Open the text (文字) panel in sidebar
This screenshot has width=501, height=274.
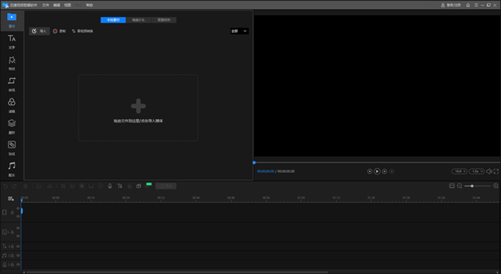pos(12,42)
